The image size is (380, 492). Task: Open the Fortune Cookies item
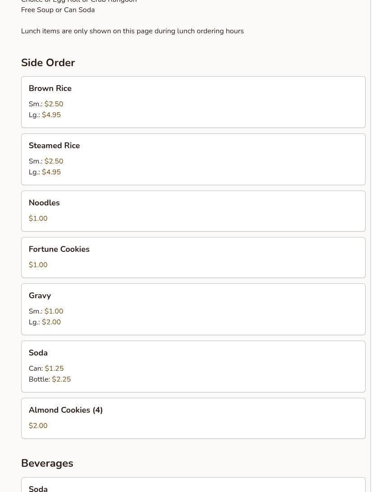(59, 250)
